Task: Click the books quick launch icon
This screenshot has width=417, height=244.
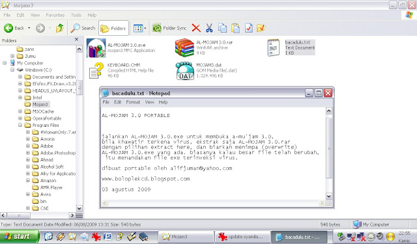Action: coord(143,236)
